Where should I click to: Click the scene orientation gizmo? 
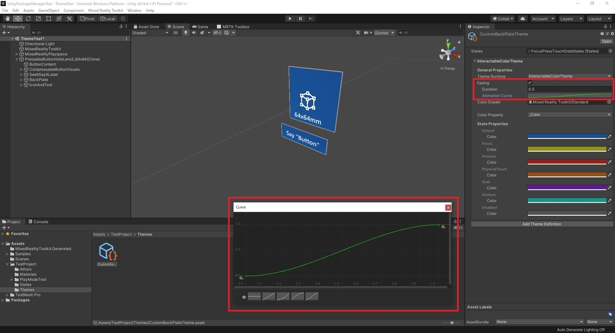pyautogui.click(x=447, y=53)
